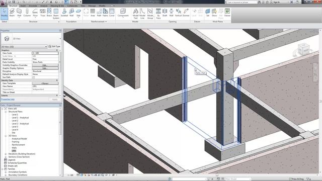Select the By Face opening tool
This screenshot has width=322, height=181.
(x=158, y=14)
